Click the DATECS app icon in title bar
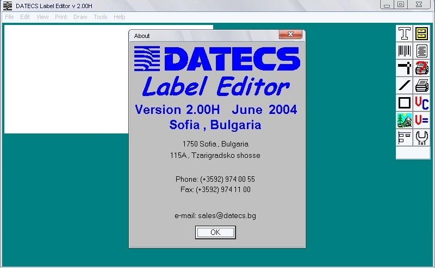Viewport: 435px width, 268px height. tap(8, 6)
